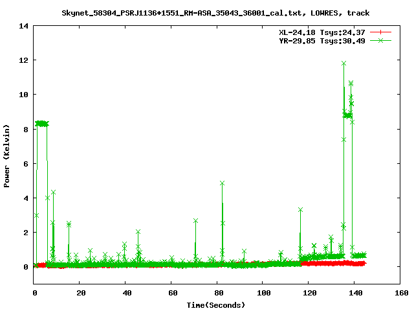Click the green spike peak near 116 seconds
The height and width of the screenshot is (311, 414).
coord(300,210)
